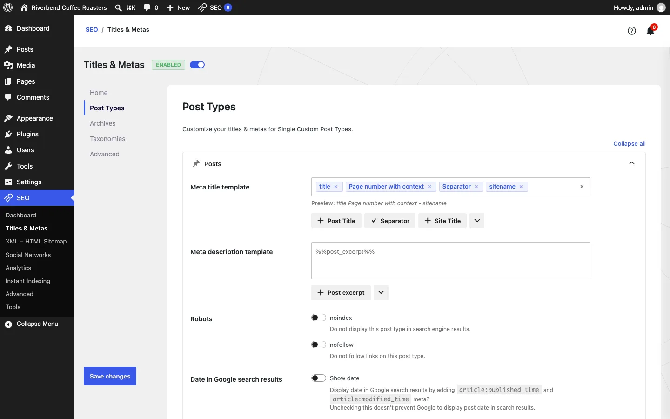670x419 pixels.
Task: Enable the nofollow toggle
Action: click(319, 345)
